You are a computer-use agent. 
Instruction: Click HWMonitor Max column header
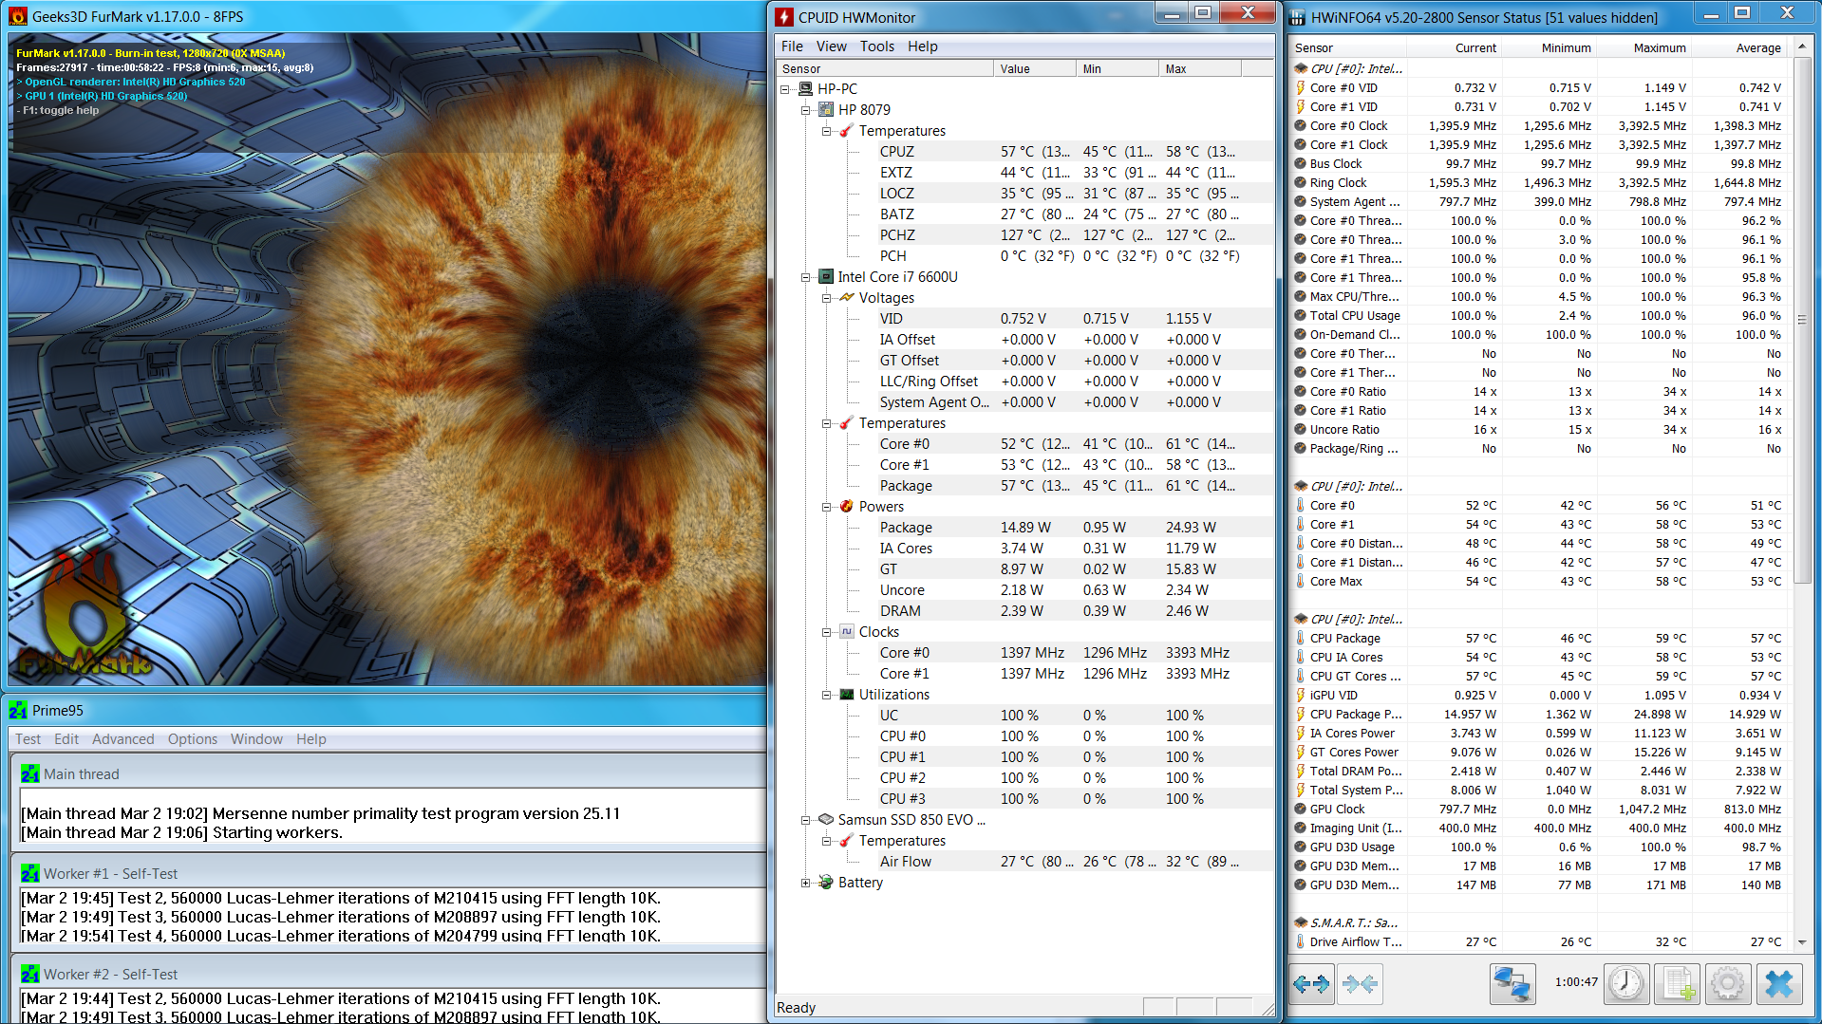1200,68
